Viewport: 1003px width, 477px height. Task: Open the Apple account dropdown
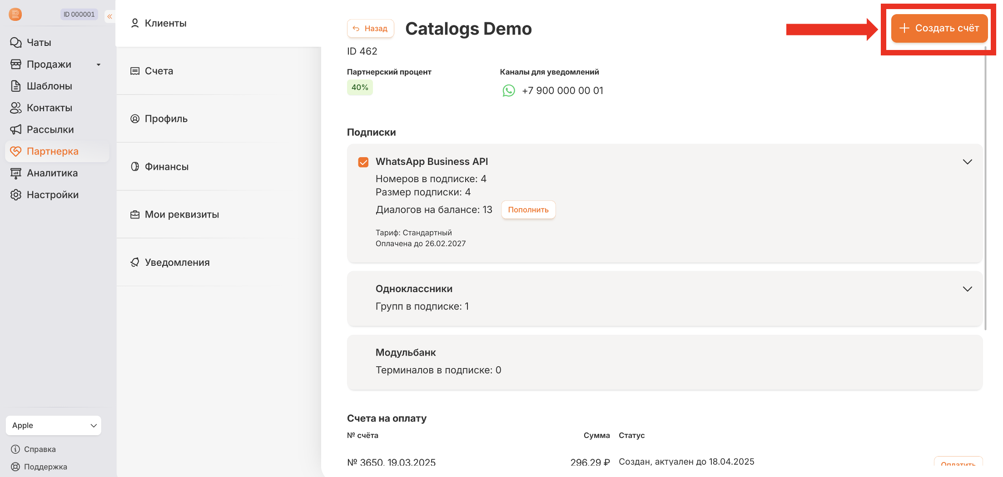coord(54,426)
